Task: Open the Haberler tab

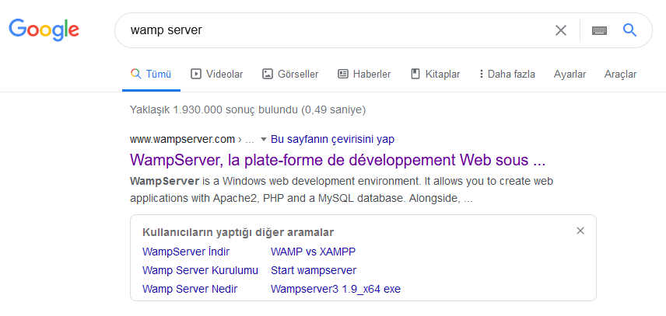Action: (x=364, y=74)
